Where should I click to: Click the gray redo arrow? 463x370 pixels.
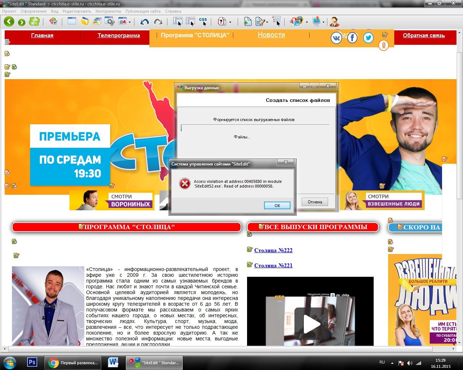158,22
